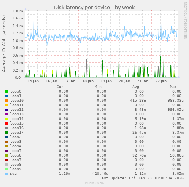
Task: Click the loop1 blue legend swatch
Action: coord(6,96)
